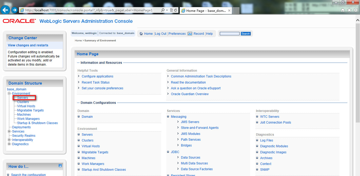
Task: Open Set your console preferences link
Action: pos(103,88)
